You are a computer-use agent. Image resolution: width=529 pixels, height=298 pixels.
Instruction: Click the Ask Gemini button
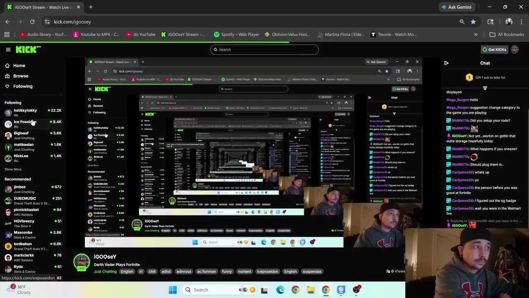click(x=456, y=7)
